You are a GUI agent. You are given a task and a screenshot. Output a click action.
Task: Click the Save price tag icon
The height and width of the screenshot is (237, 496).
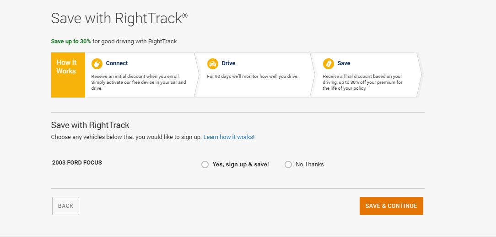(329, 64)
